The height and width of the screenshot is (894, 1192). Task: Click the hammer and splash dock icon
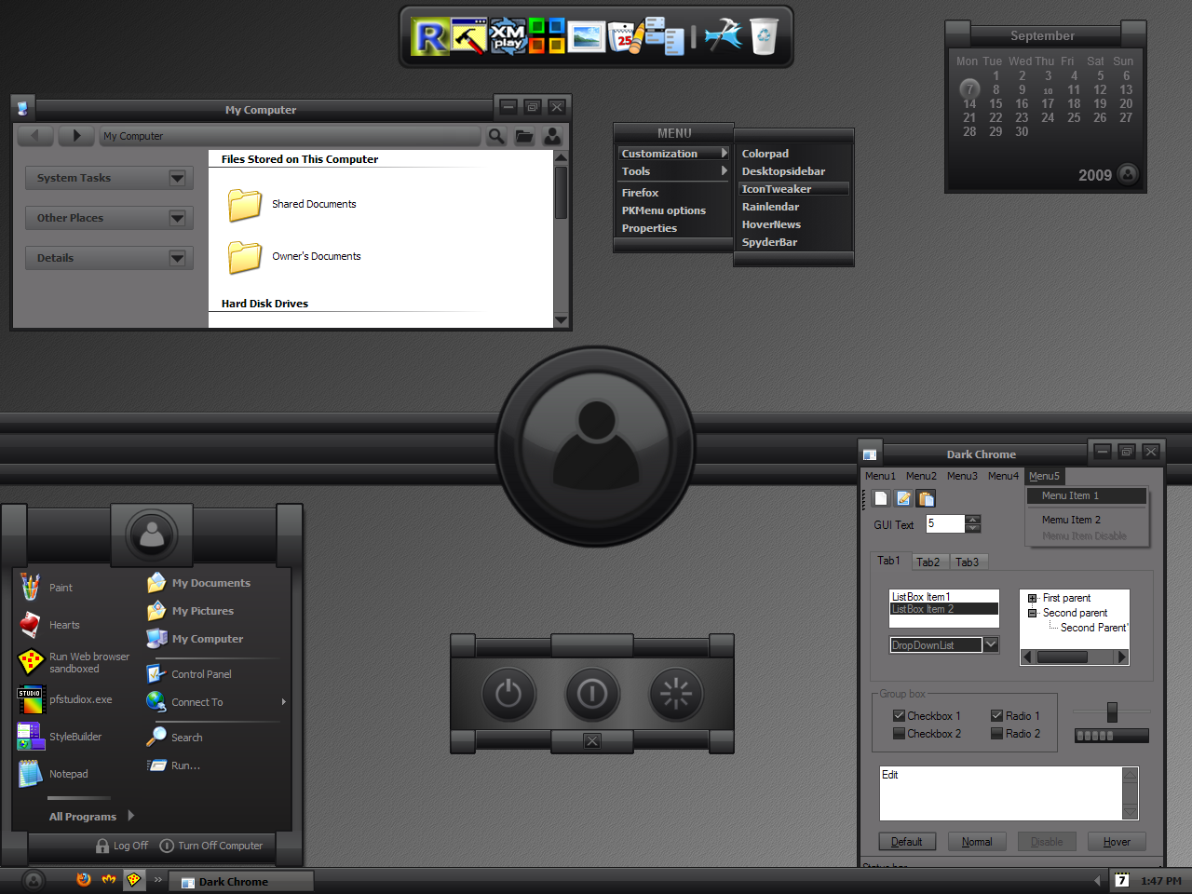click(x=723, y=36)
